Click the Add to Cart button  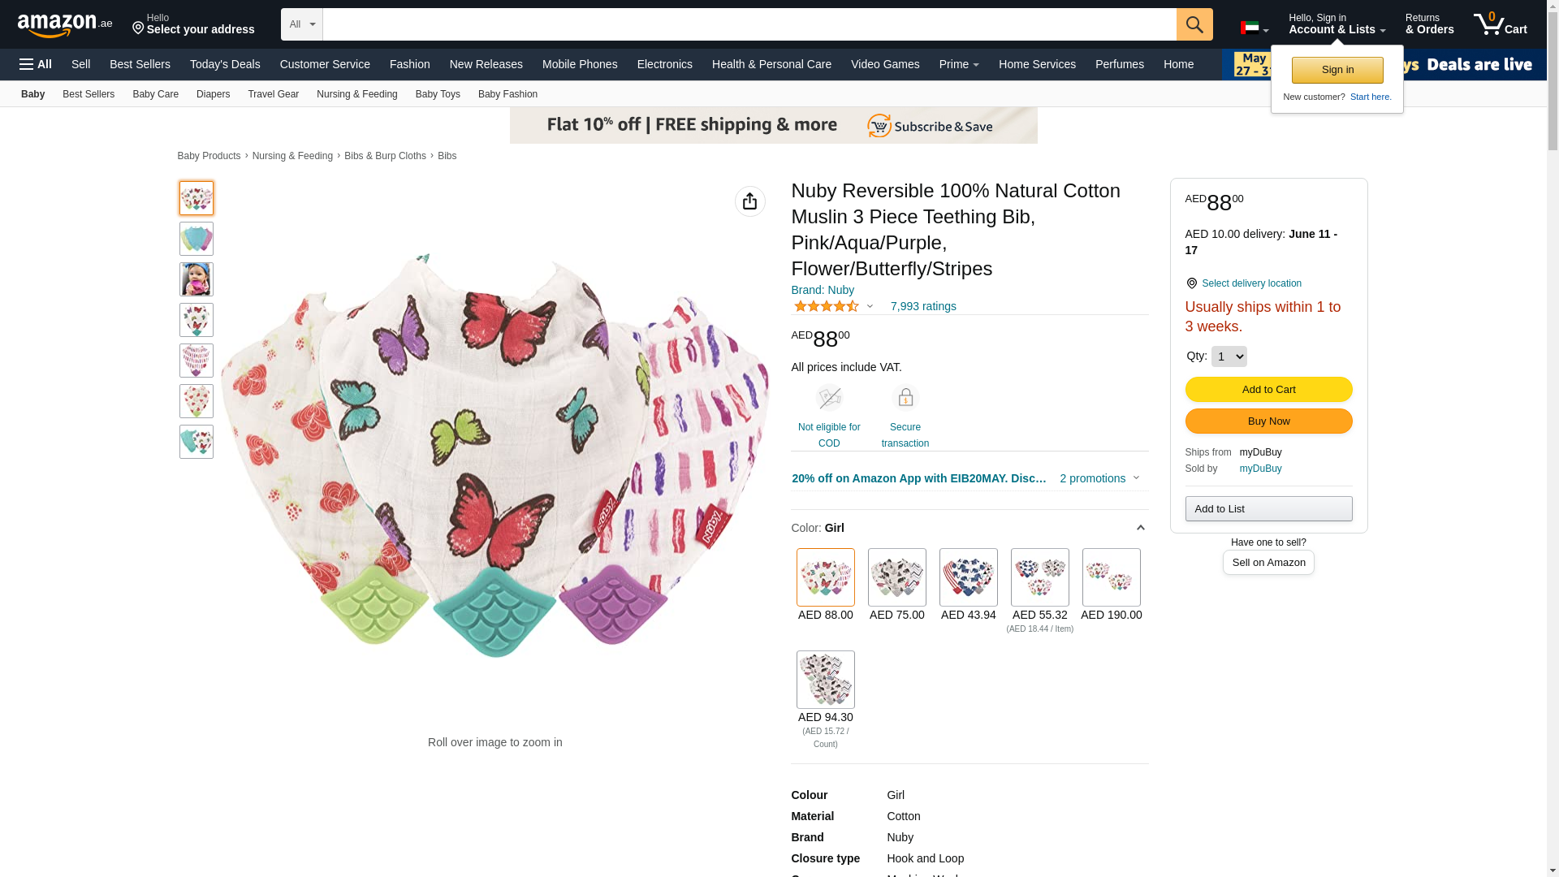pyautogui.click(x=1268, y=390)
